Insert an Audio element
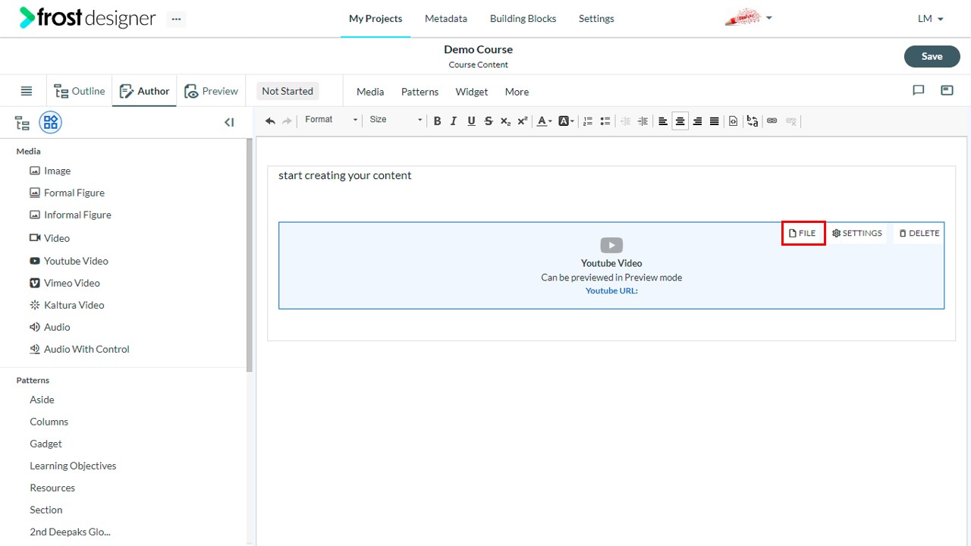The width and height of the screenshot is (971, 546). click(49, 327)
